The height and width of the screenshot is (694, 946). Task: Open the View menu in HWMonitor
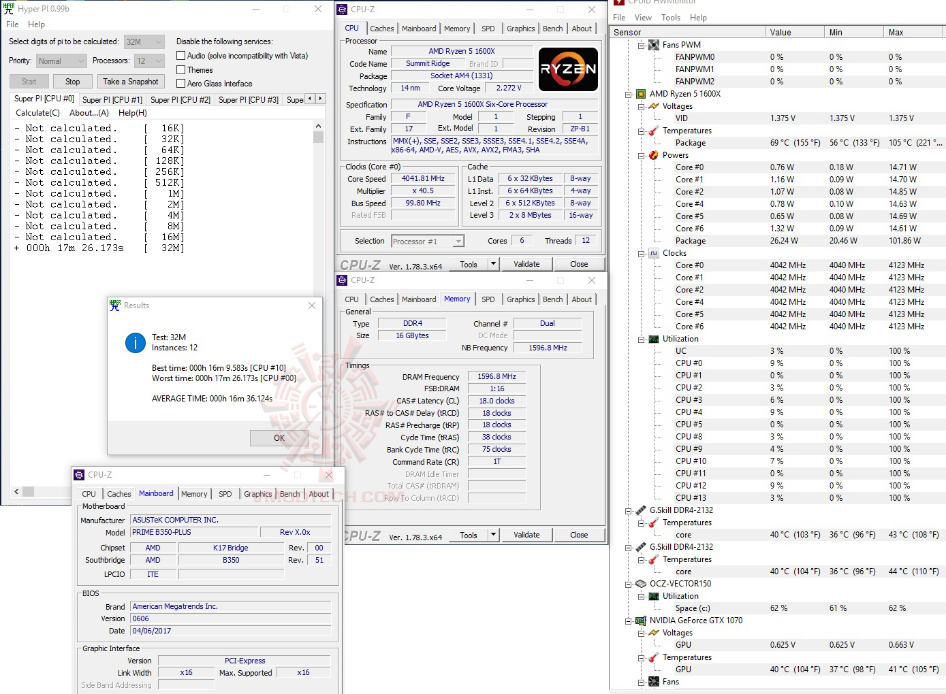point(643,17)
